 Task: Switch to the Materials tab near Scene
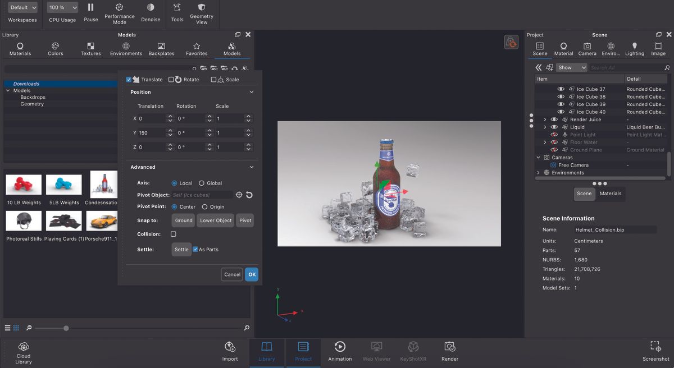(x=610, y=194)
